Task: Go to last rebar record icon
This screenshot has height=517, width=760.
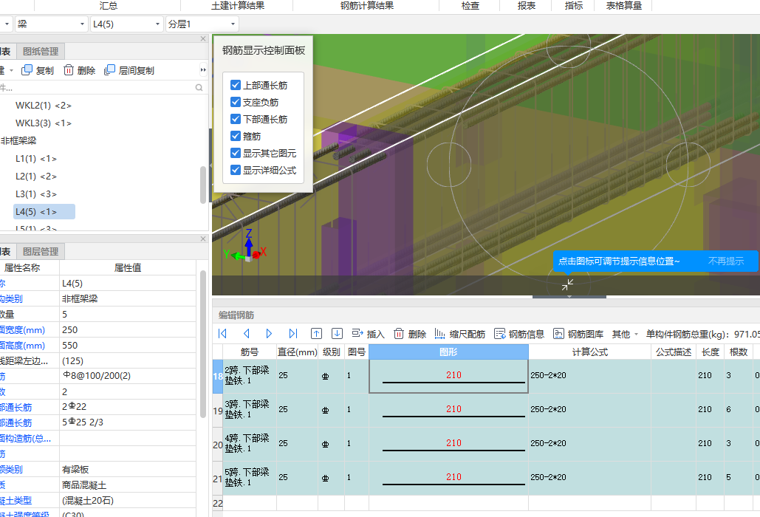Action: pos(292,333)
